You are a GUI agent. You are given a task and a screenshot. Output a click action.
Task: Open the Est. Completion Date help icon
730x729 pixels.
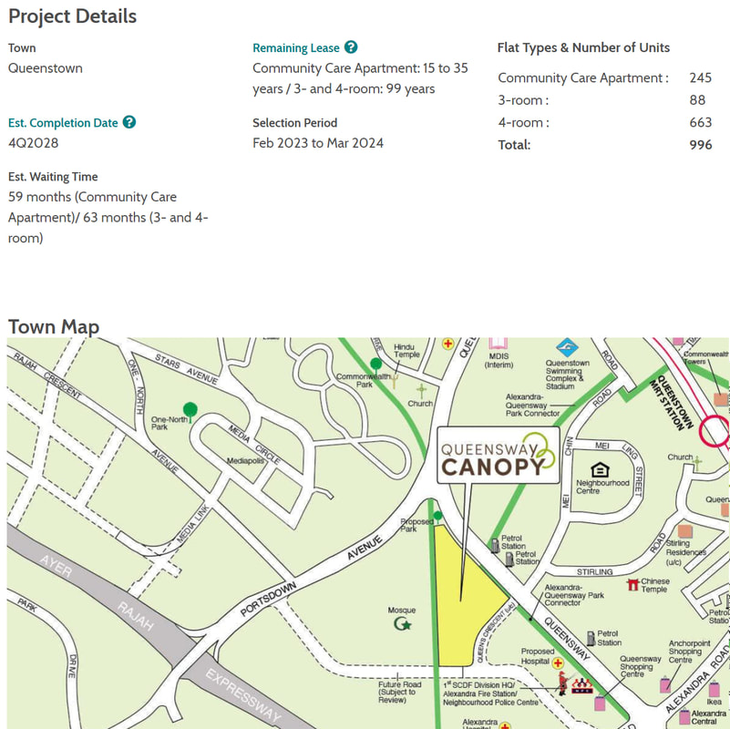tap(129, 122)
